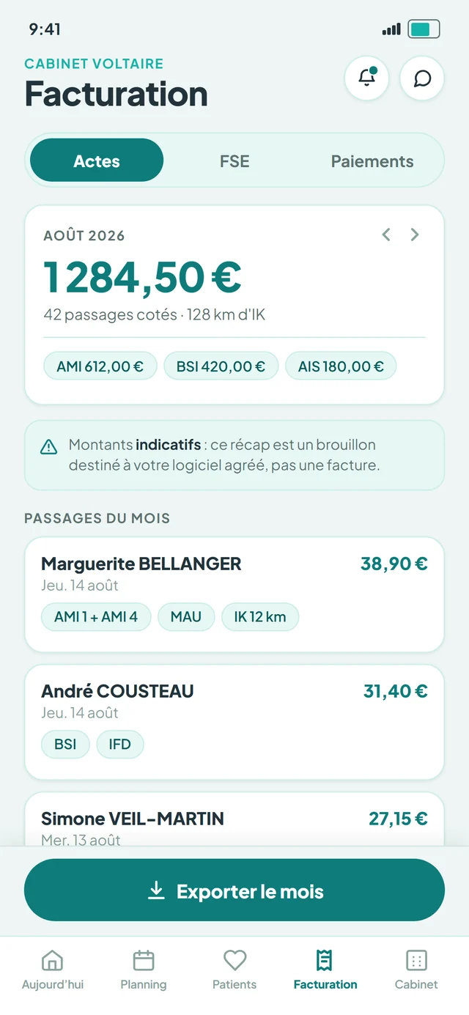
Task: Open Simone VEIL-MARTIN passage entry
Action: [x=234, y=820]
